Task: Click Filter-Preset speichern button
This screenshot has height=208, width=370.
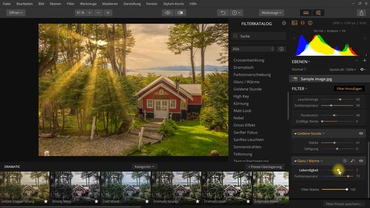Action: [x=343, y=204]
